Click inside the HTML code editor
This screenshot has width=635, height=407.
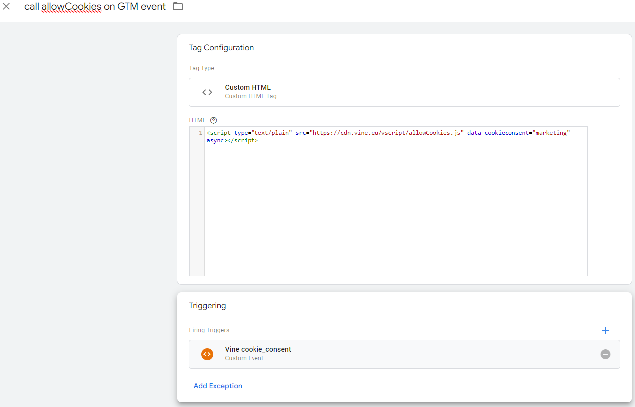pyautogui.click(x=395, y=201)
